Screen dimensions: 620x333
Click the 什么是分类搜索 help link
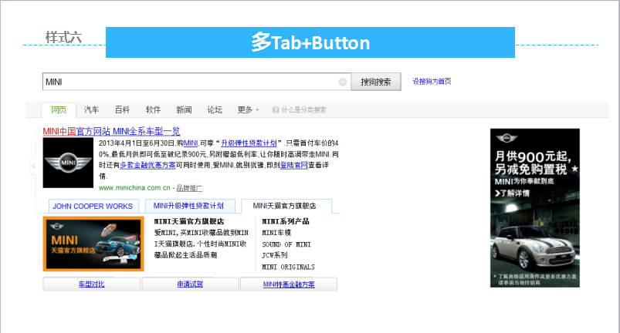[303, 110]
